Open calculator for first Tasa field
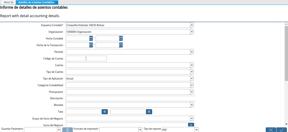288x132 pixels. [105, 112]
